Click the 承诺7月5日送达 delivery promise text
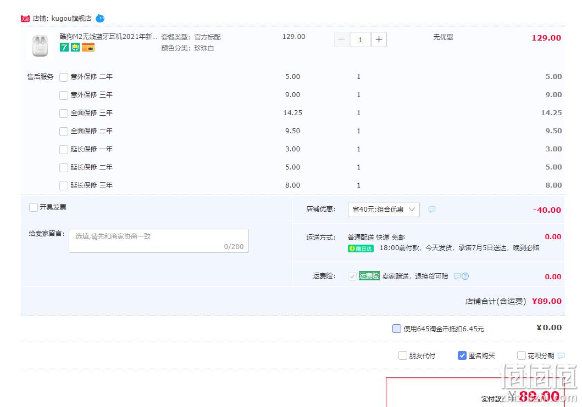 coord(483,248)
